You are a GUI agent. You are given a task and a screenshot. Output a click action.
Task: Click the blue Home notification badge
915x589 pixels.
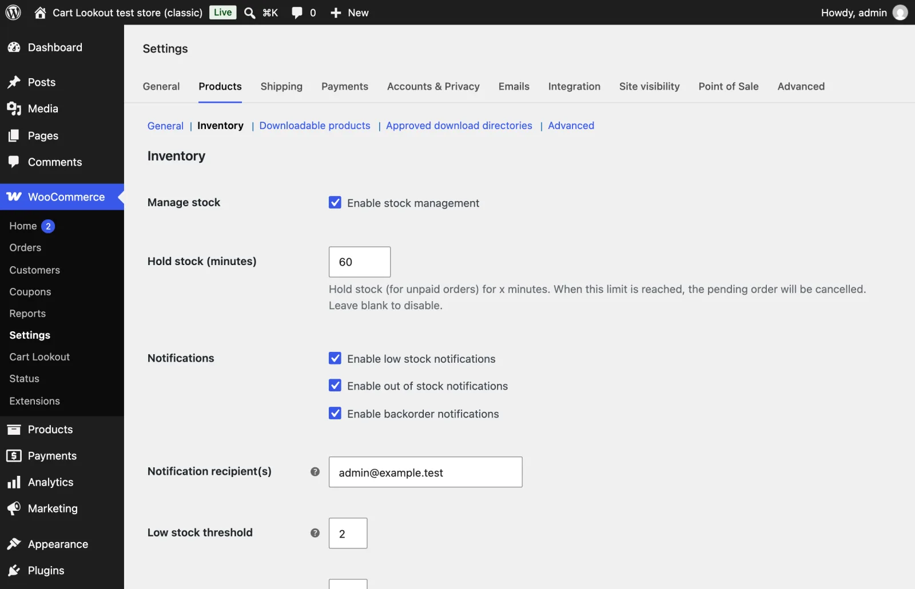48,226
